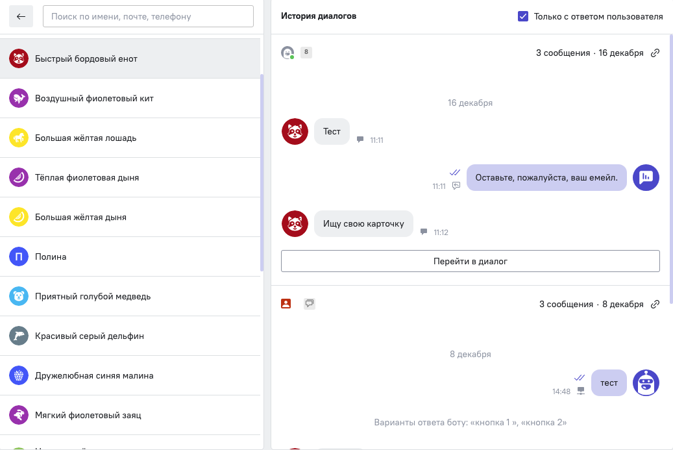Click the "Ищу свою карточку" message bubble
673x450 pixels.
(363, 223)
